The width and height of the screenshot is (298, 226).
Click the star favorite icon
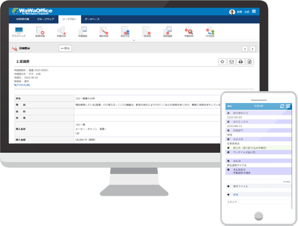pos(222,62)
